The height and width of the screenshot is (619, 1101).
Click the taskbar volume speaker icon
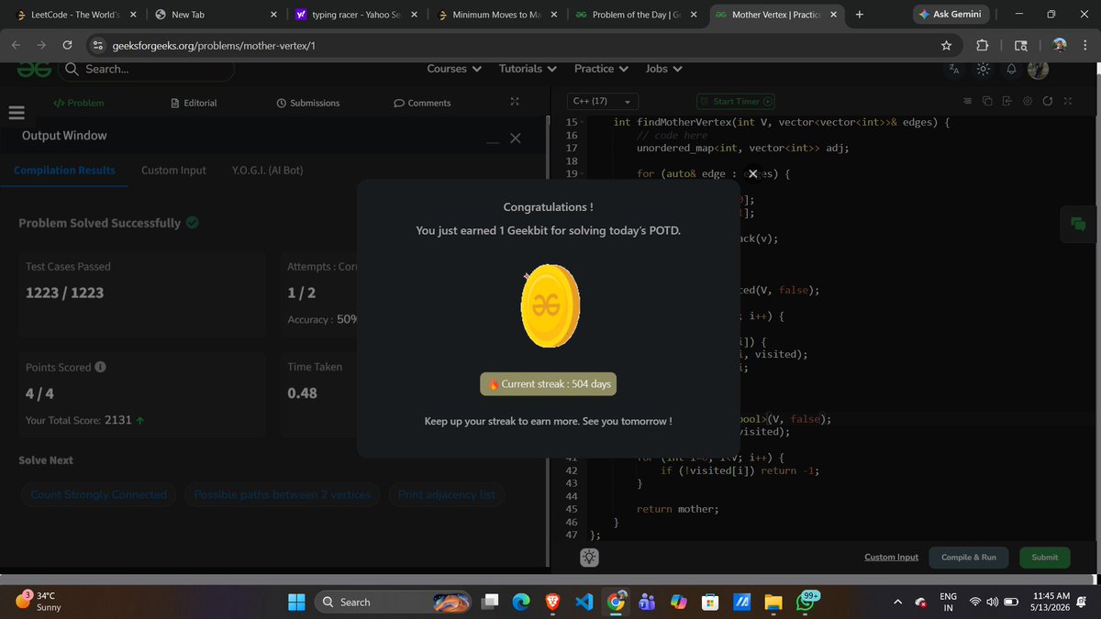tap(992, 602)
